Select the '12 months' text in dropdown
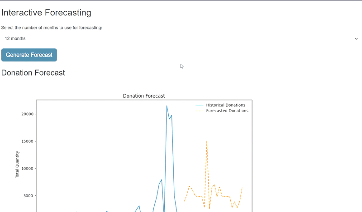The image size is (362, 212). (x=15, y=39)
